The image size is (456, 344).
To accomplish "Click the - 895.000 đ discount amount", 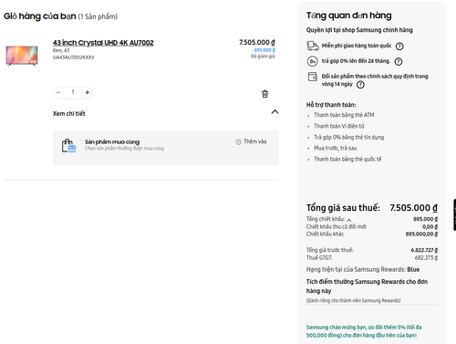I will click(264, 50).
